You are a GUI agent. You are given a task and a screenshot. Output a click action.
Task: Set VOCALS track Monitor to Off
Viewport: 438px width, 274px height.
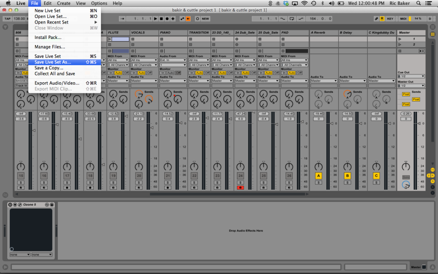(x=149, y=73)
